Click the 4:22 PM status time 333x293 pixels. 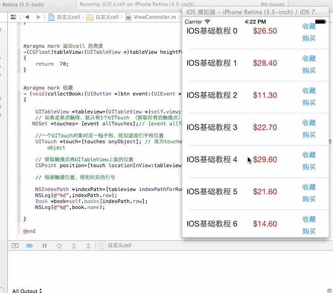tap(255, 22)
